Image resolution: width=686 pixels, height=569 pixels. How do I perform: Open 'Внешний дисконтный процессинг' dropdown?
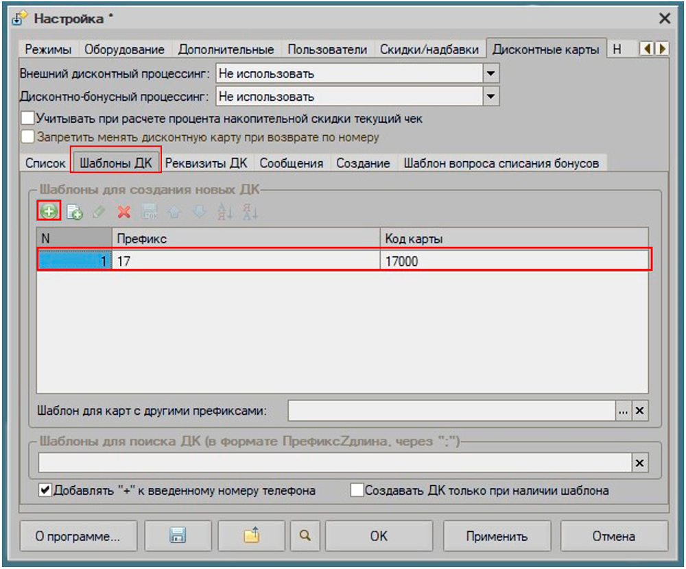(x=490, y=73)
